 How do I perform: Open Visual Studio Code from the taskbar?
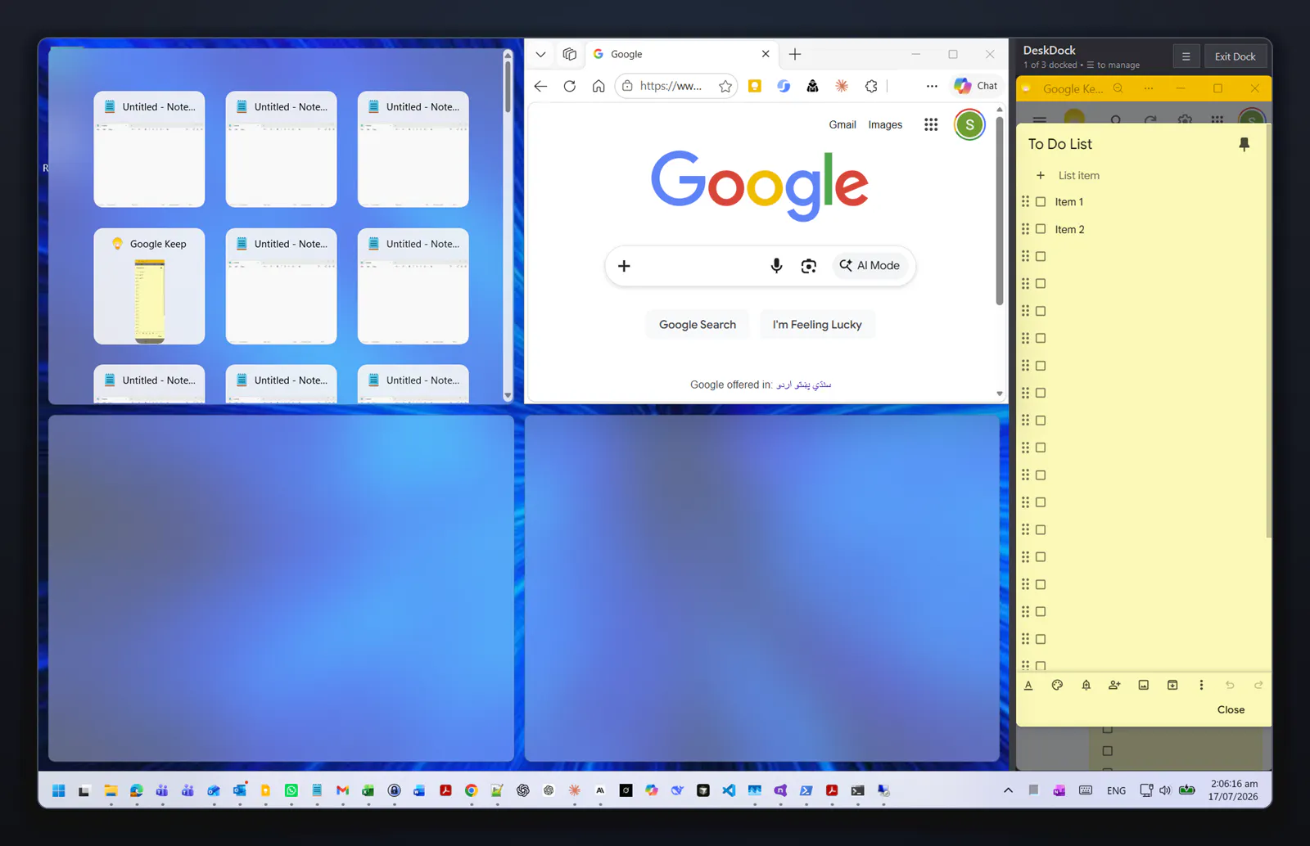point(729,790)
